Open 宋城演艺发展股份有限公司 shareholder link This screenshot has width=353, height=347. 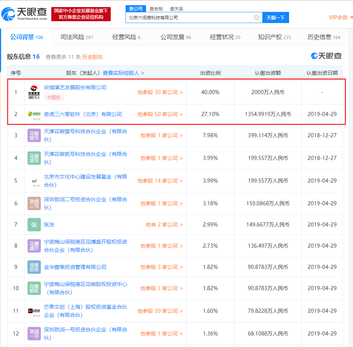[x=75, y=87]
